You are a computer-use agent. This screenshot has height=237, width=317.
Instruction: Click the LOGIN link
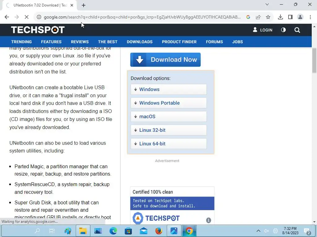click(x=263, y=30)
